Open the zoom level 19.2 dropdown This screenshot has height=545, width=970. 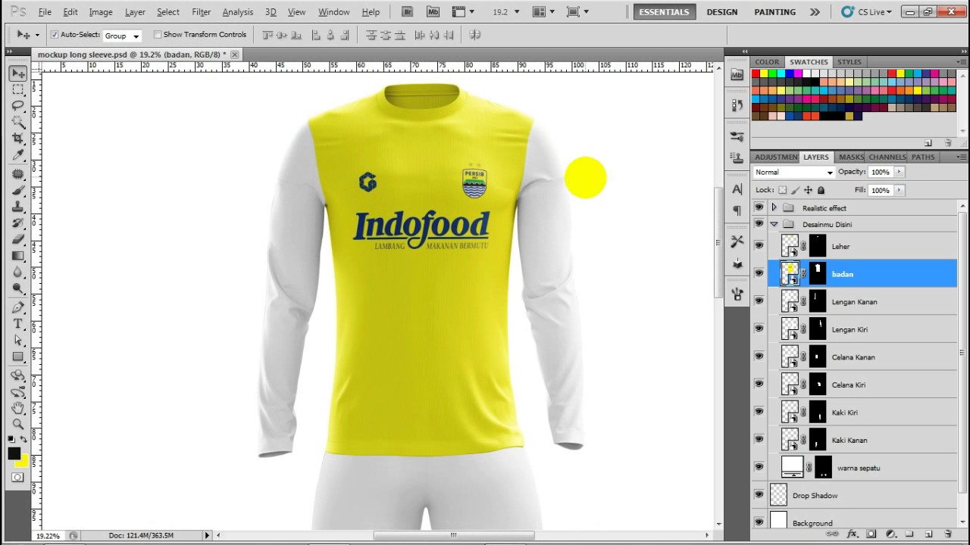(517, 12)
